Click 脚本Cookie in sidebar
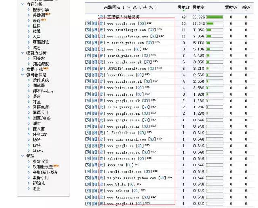 click(43, 91)
